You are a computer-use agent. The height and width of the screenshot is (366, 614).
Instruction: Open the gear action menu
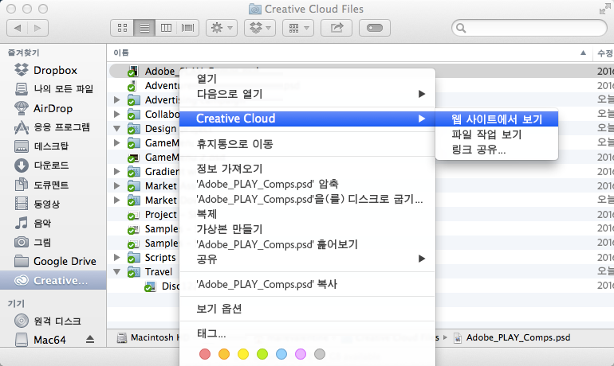222,28
